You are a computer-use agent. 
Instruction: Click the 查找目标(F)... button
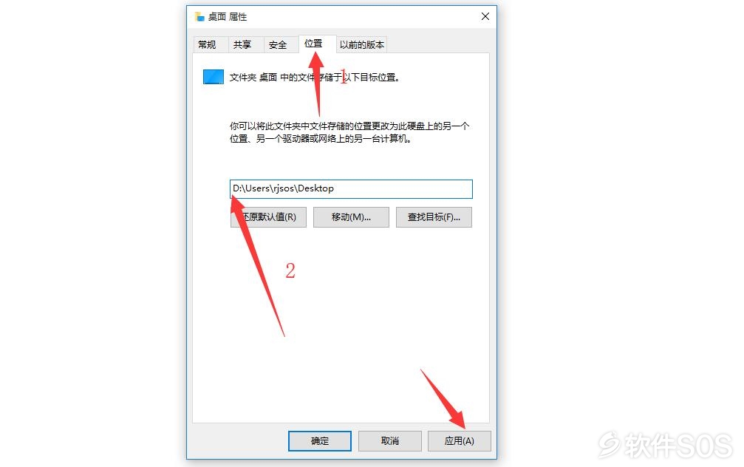click(434, 217)
